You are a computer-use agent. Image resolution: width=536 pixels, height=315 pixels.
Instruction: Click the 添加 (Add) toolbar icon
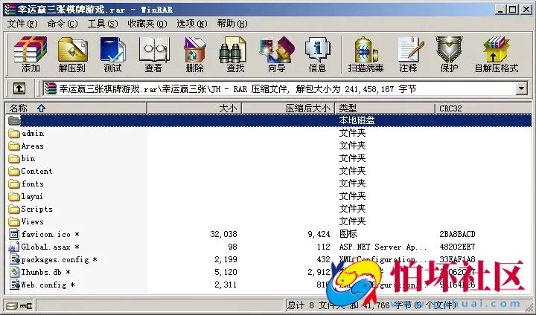pos(31,54)
